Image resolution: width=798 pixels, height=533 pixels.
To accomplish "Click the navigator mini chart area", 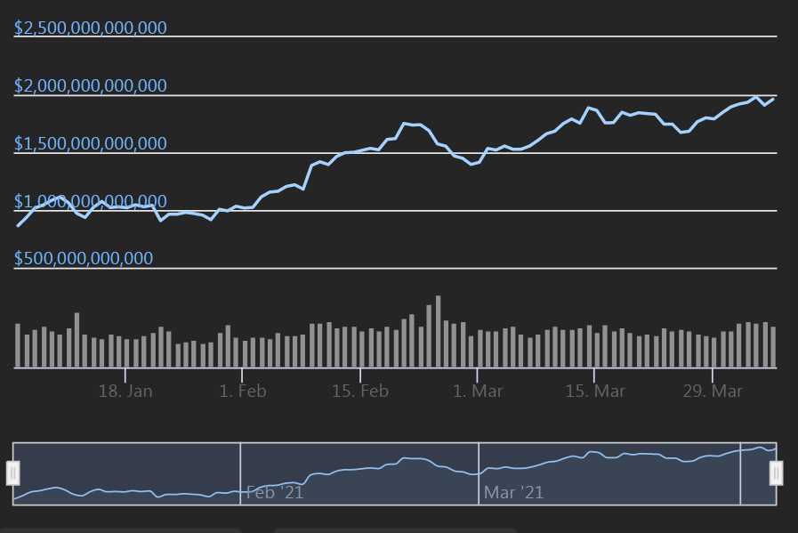I will (x=394, y=473).
